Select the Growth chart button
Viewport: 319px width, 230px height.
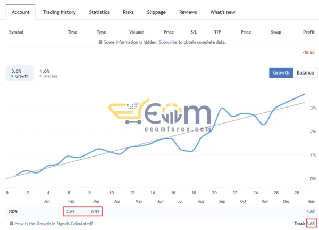(x=281, y=72)
